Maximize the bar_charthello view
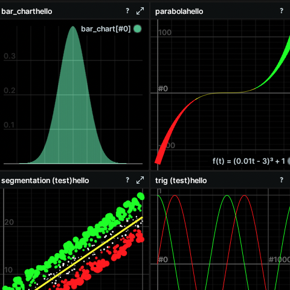The width and height of the screenshot is (290, 290). coord(140,11)
